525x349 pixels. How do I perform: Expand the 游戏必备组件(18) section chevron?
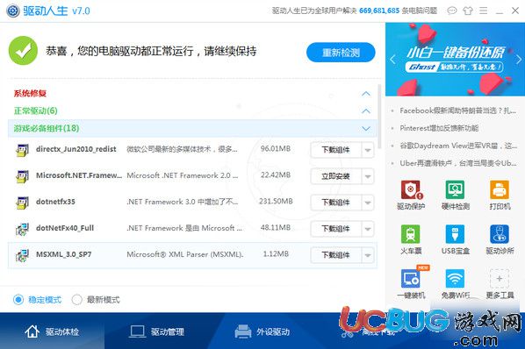[366, 129]
